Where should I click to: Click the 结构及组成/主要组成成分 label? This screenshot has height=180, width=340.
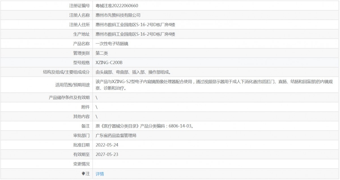[x=66, y=72]
